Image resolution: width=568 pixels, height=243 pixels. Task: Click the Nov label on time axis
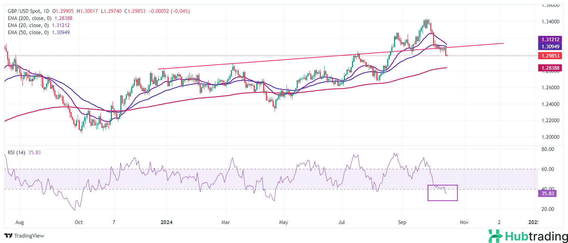click(464, 222)
